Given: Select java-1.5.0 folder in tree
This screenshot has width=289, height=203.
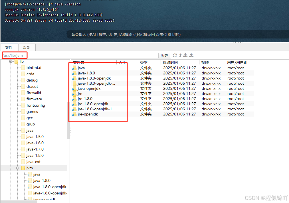Looking at the screenshot, I should point(35,137).
